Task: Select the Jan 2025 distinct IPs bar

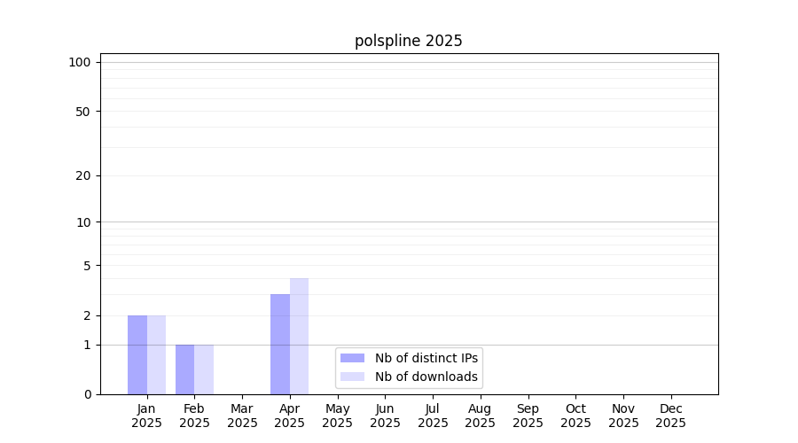Action: point(137,354)
